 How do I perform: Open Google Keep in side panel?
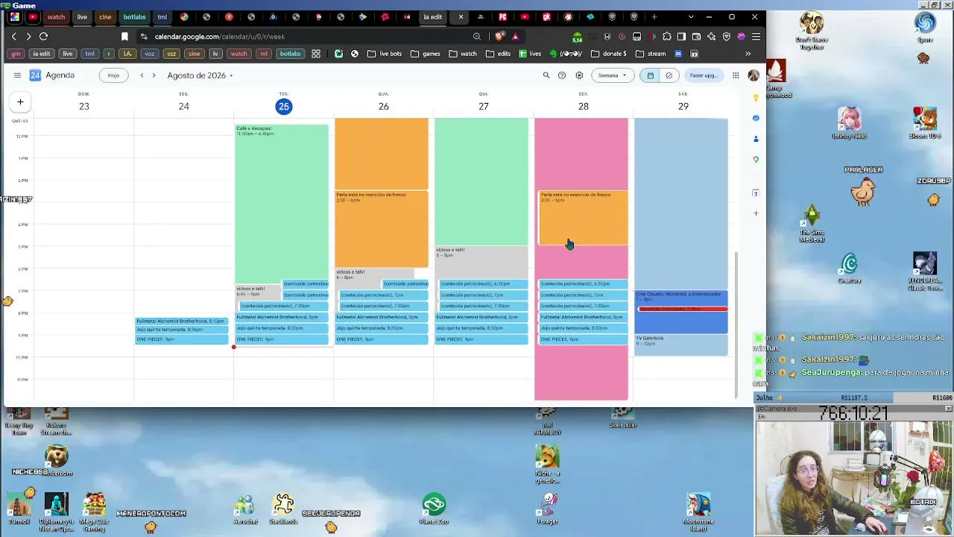coord(756,98)
